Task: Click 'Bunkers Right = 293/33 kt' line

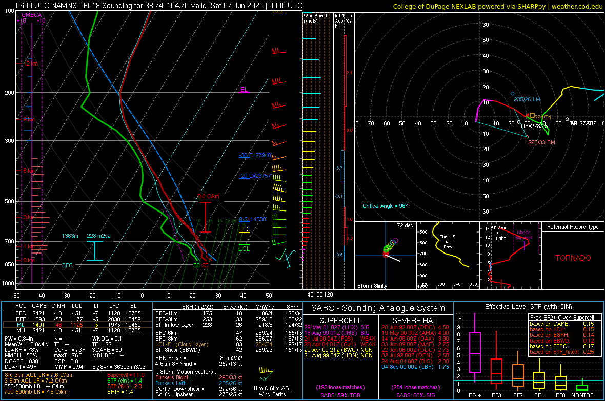Action: 199,377
